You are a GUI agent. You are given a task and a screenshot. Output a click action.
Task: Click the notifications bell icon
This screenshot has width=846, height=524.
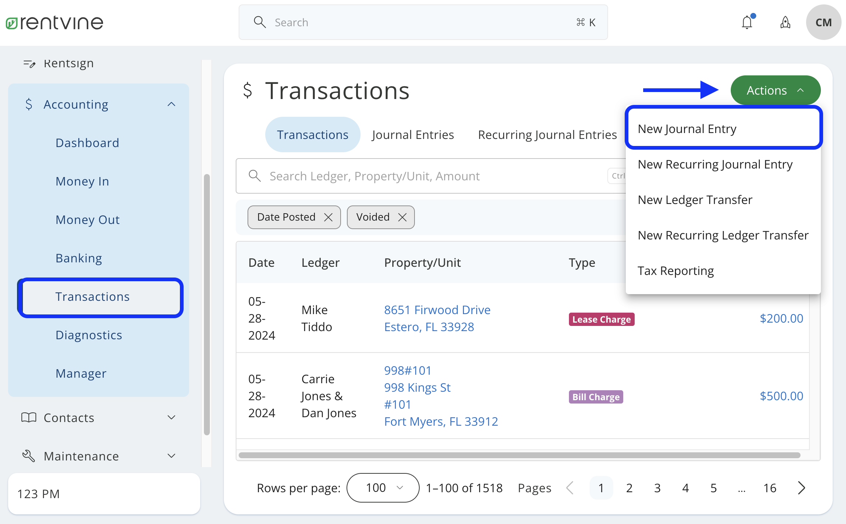point(747,23)
